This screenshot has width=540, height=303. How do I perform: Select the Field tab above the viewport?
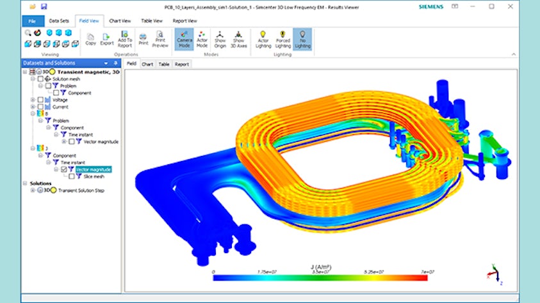point(131,63)
